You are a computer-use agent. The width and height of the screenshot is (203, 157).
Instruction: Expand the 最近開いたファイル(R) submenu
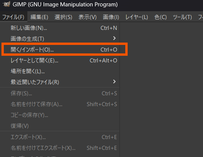[x=60, y=82]
